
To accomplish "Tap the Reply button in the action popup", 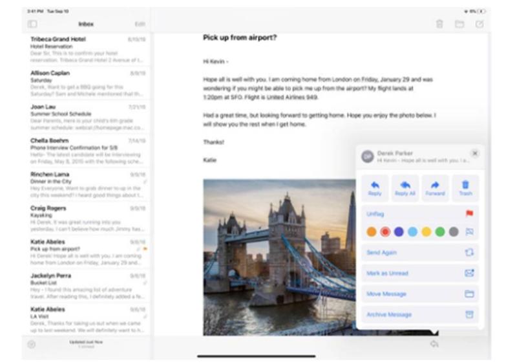I will 375,187.
